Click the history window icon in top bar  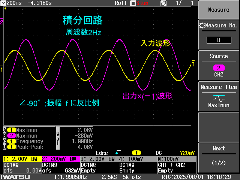(163, 3)
